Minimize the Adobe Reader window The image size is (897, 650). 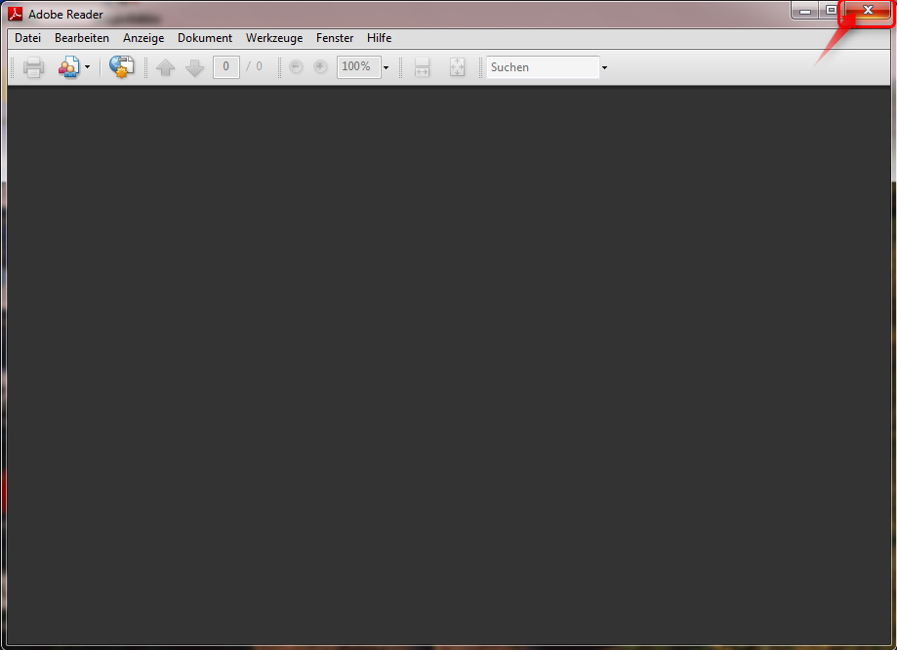804,11
